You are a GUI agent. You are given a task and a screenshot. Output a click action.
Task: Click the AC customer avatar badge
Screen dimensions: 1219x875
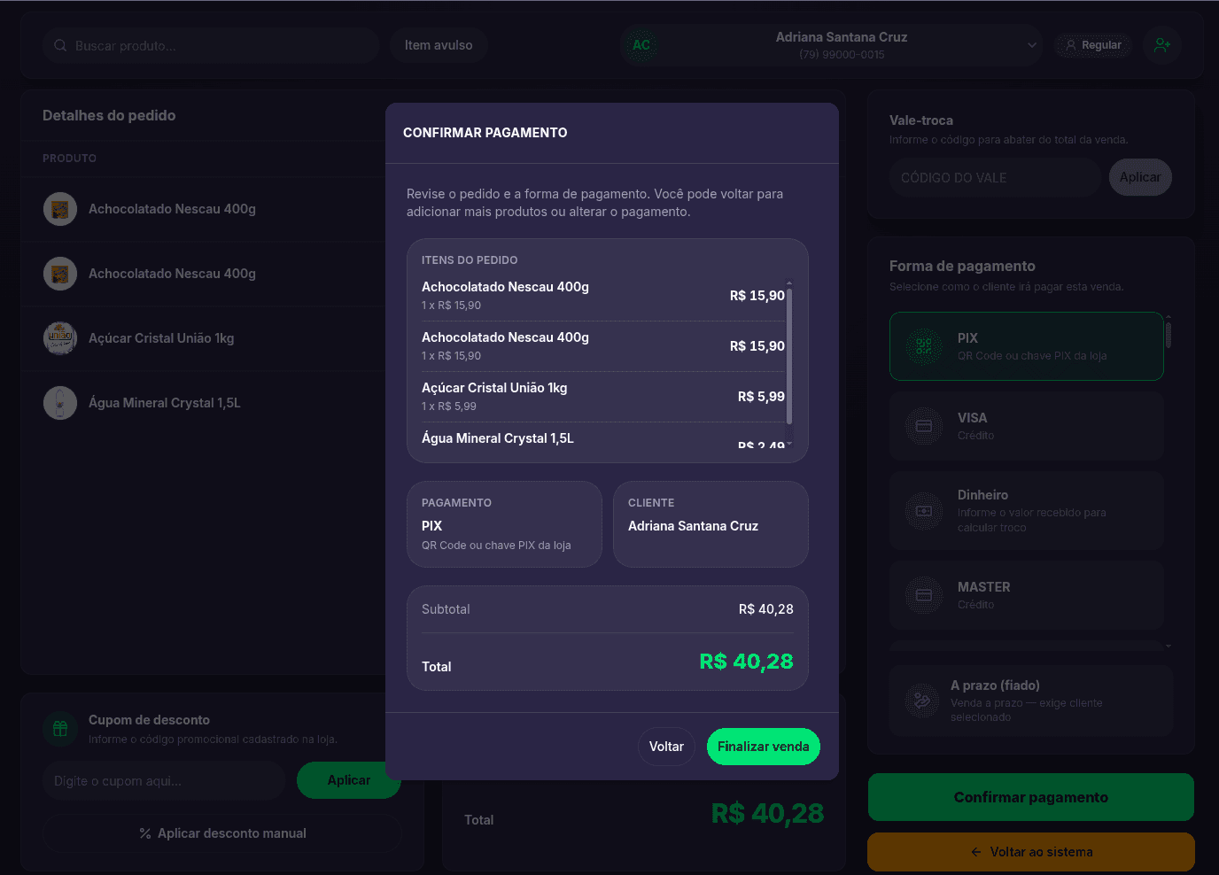[641, 45]
